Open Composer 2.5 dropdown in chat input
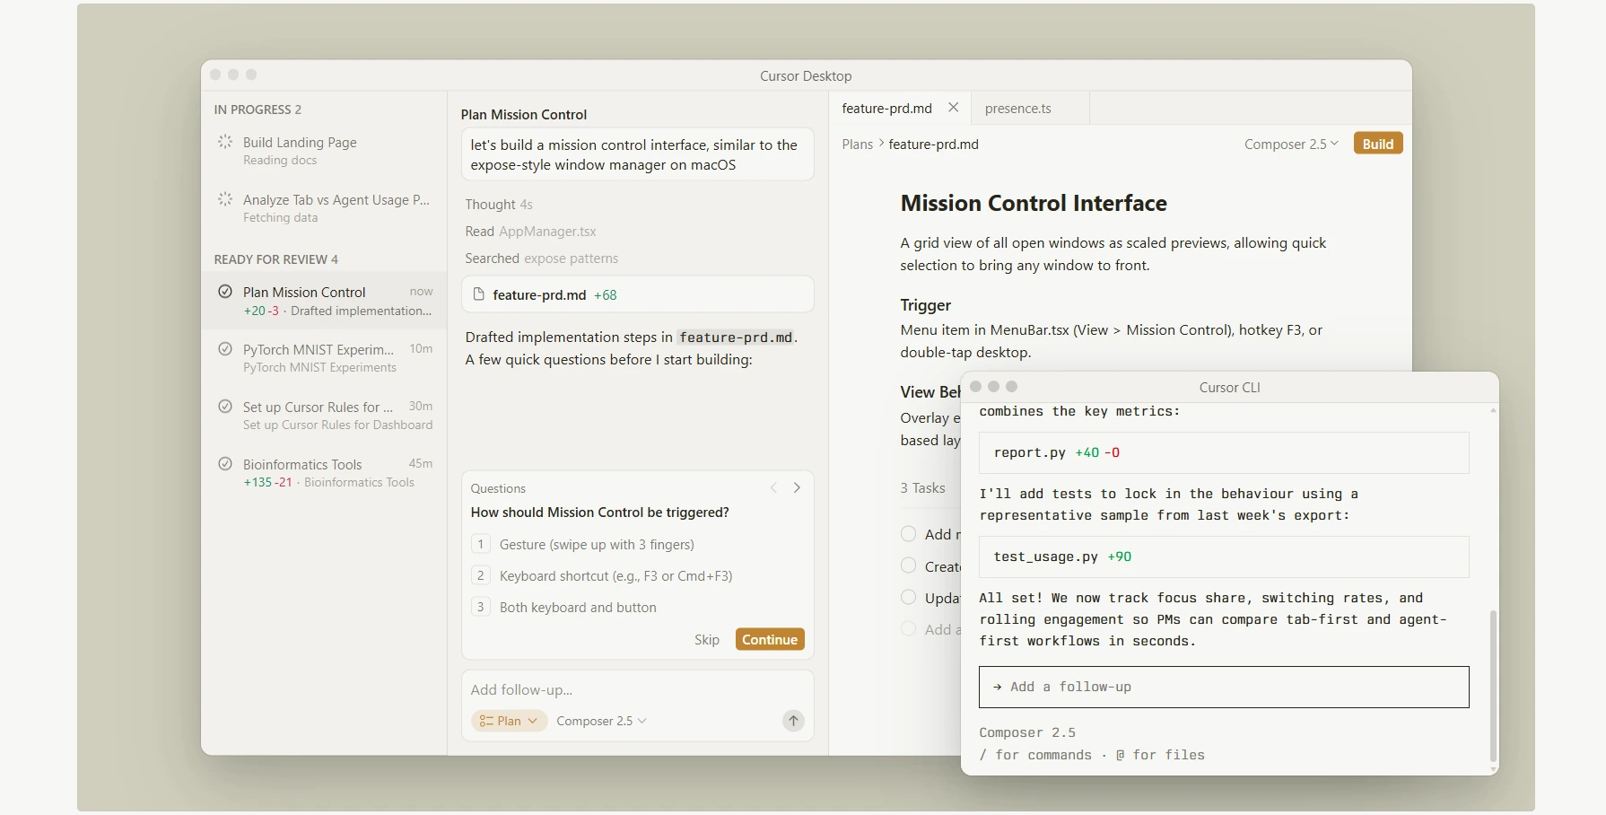This screenshot has height=815, width=1606. pos(601,721)
